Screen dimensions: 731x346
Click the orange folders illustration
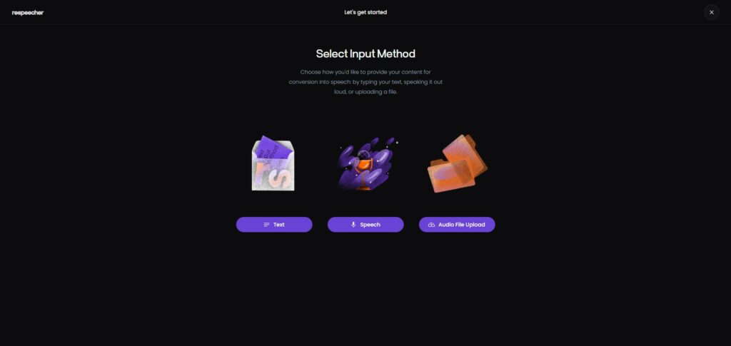pos(458,163)
